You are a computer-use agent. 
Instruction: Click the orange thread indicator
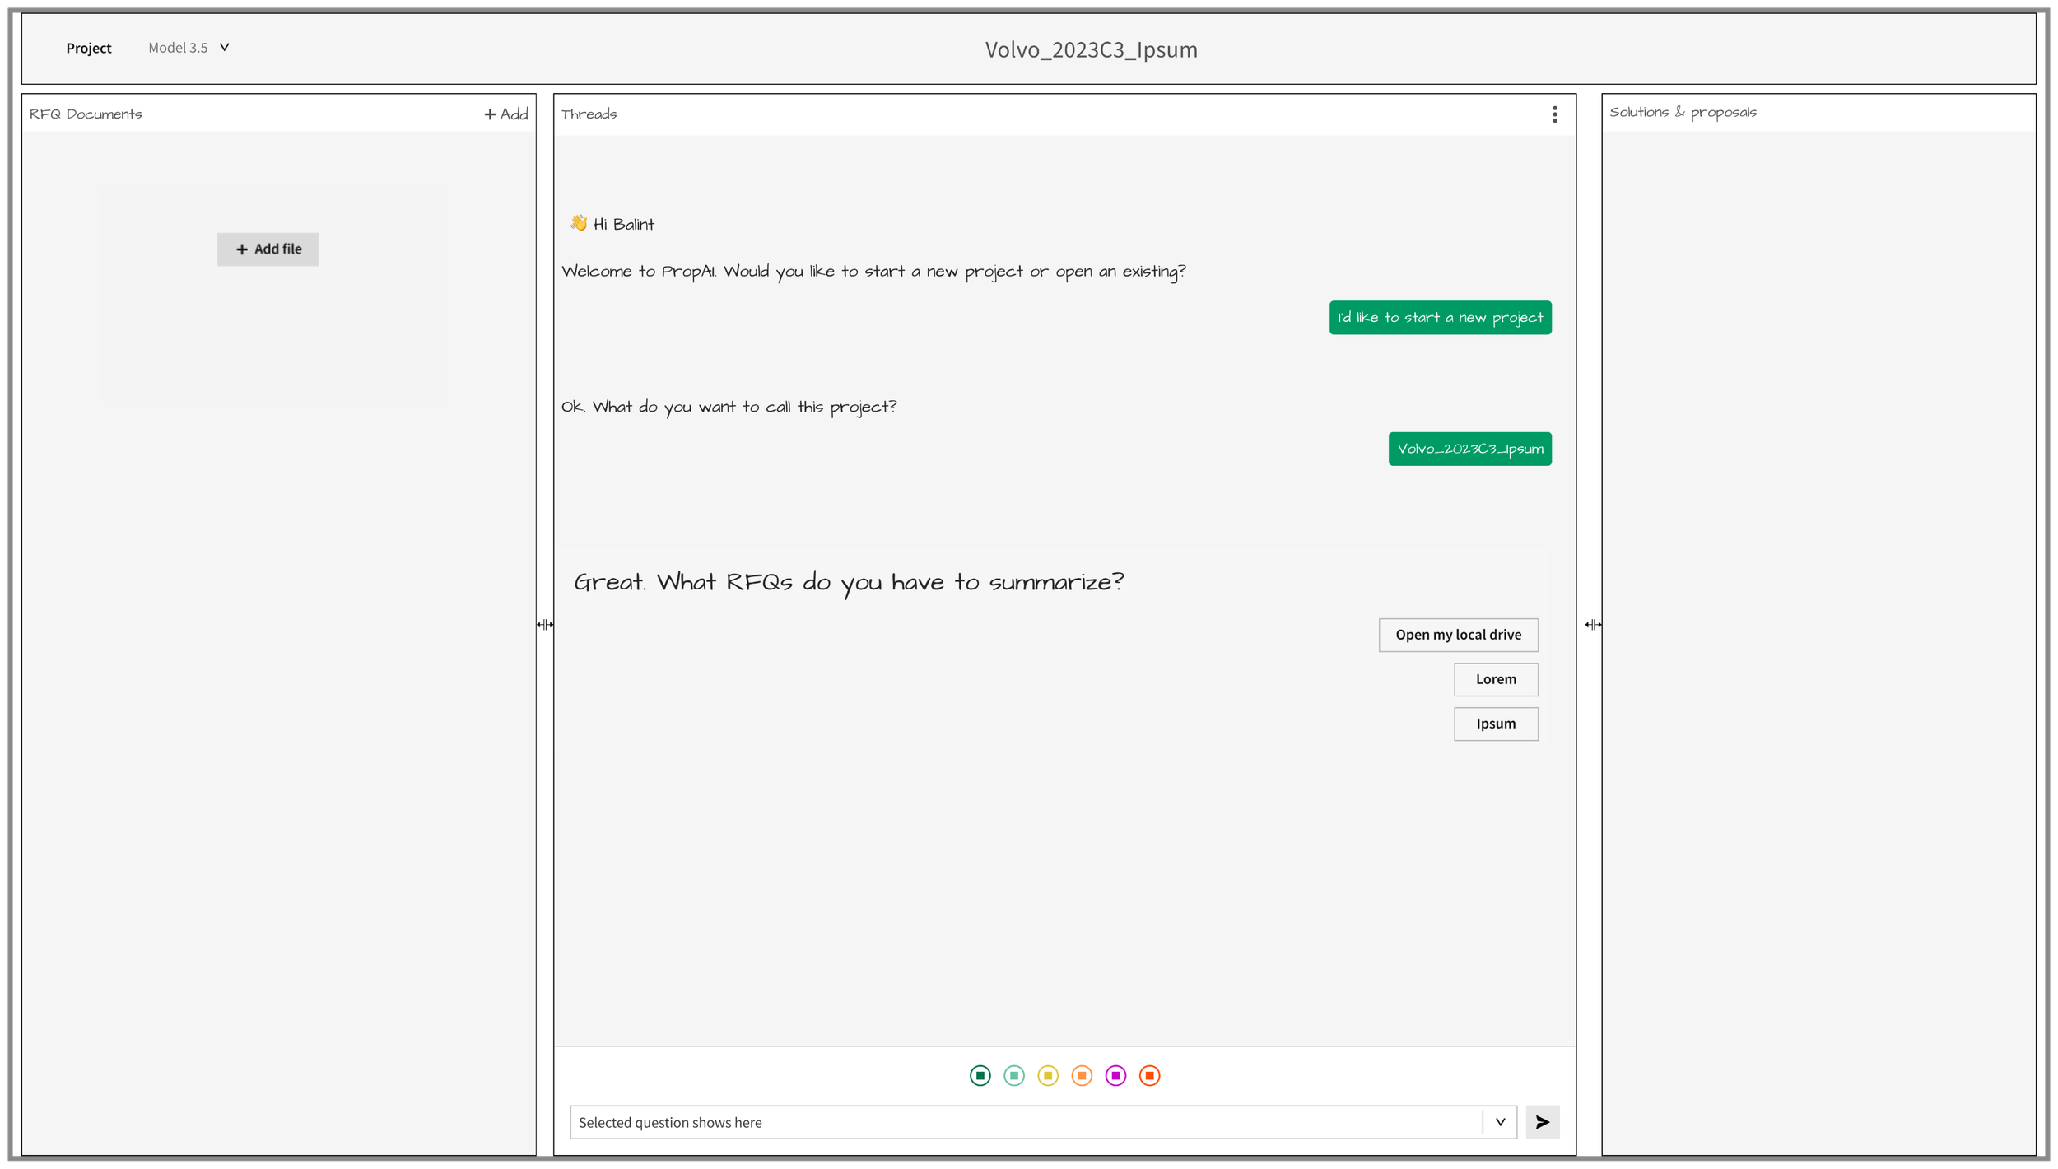[1082, 1075]
